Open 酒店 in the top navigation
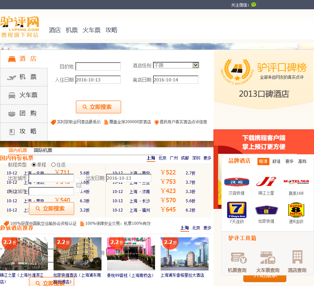Viewport: 314px width, 286px height. (x=55, y=30)
